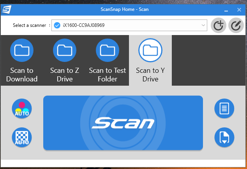Screen dimensions: 247x169
Task: Click the blue check mark beside iX1600
Action: [57, 25]
